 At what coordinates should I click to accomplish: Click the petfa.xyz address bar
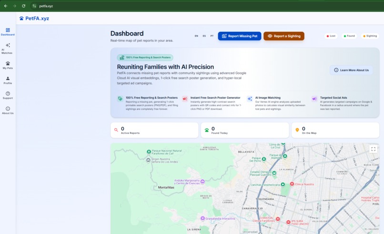click(46, 6)
